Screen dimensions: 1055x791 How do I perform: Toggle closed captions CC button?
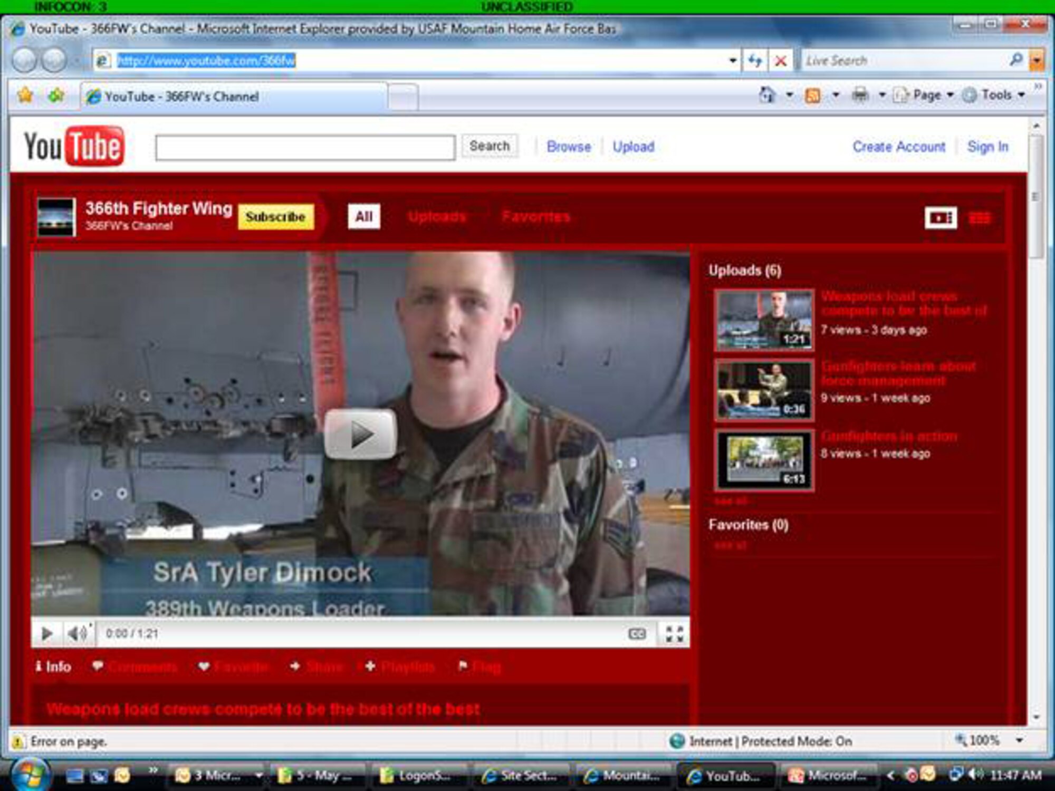point(637,634)
